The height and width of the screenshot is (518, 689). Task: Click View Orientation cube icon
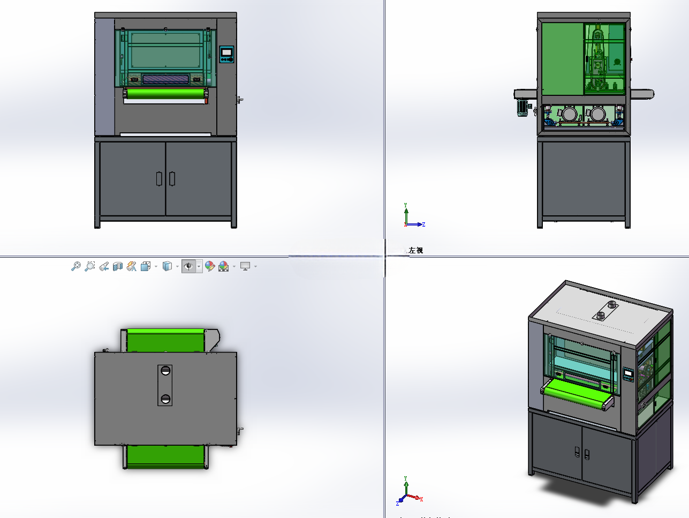146,266
